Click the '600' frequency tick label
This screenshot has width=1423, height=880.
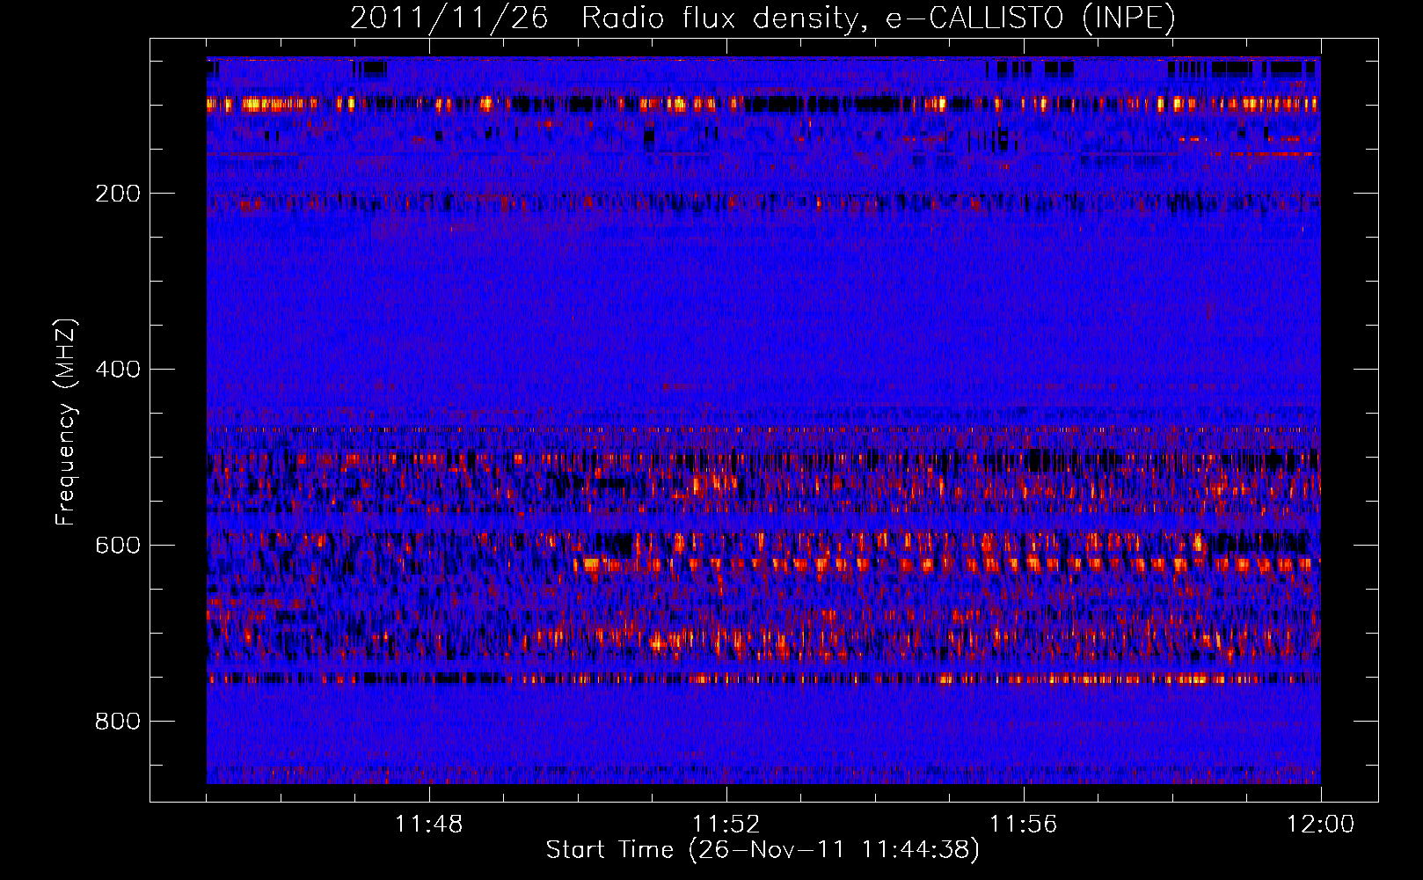click(x=118, y=545)
